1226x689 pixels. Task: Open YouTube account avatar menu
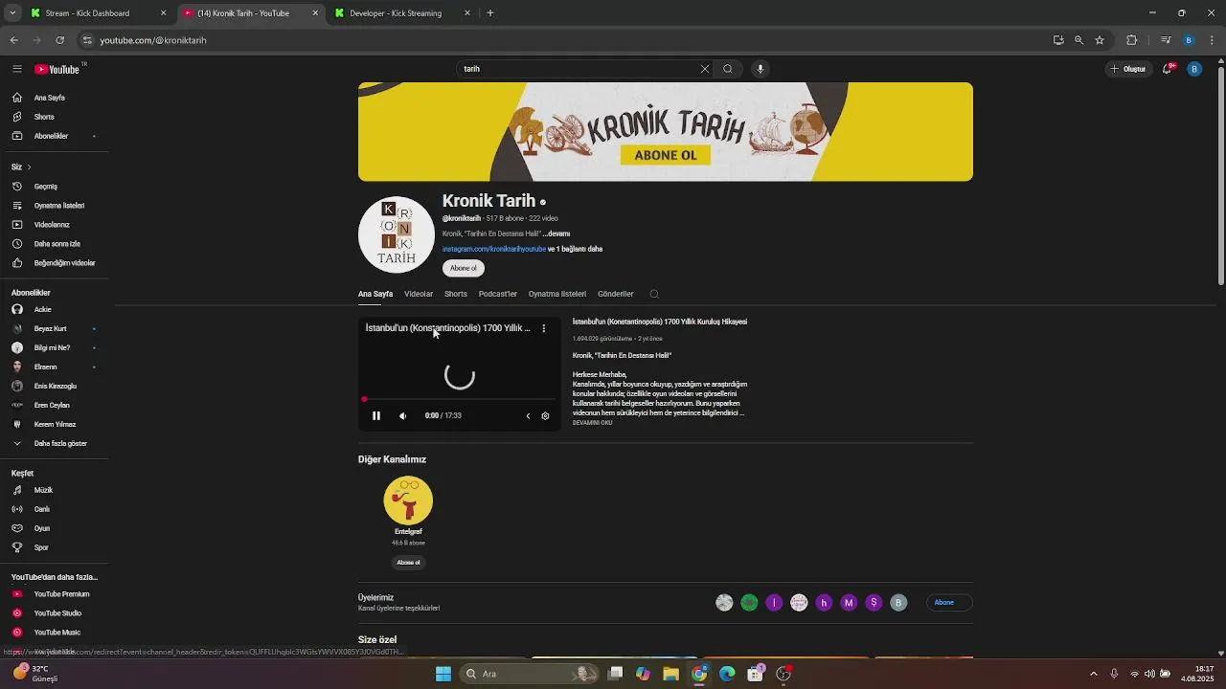coord(1194,69)
